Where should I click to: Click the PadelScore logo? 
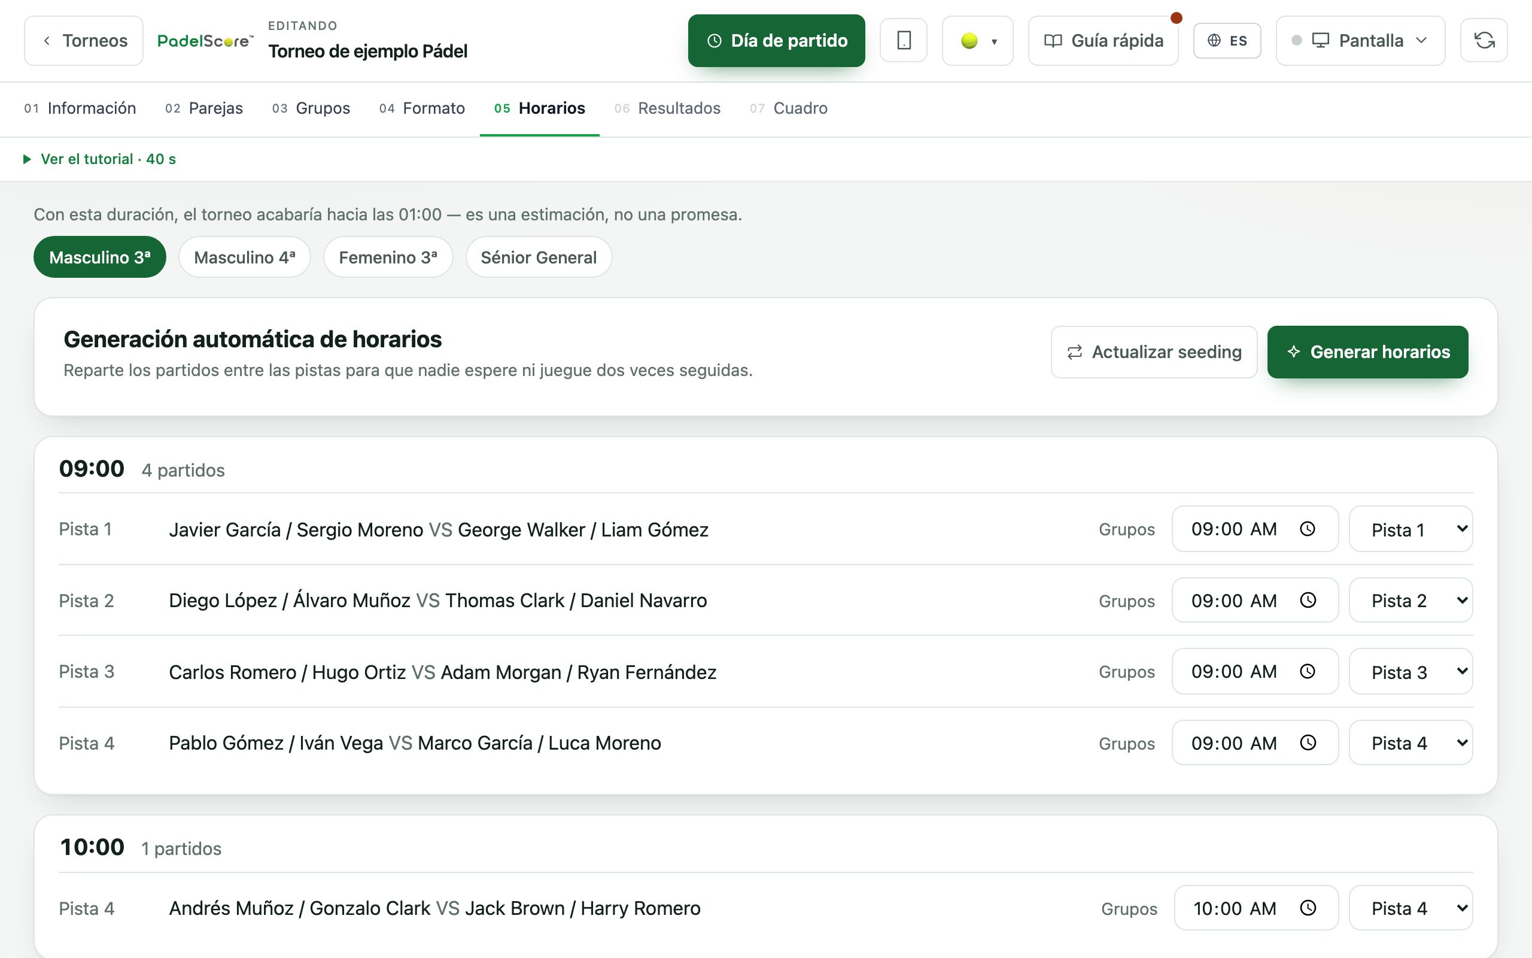[x=205, y=41]
